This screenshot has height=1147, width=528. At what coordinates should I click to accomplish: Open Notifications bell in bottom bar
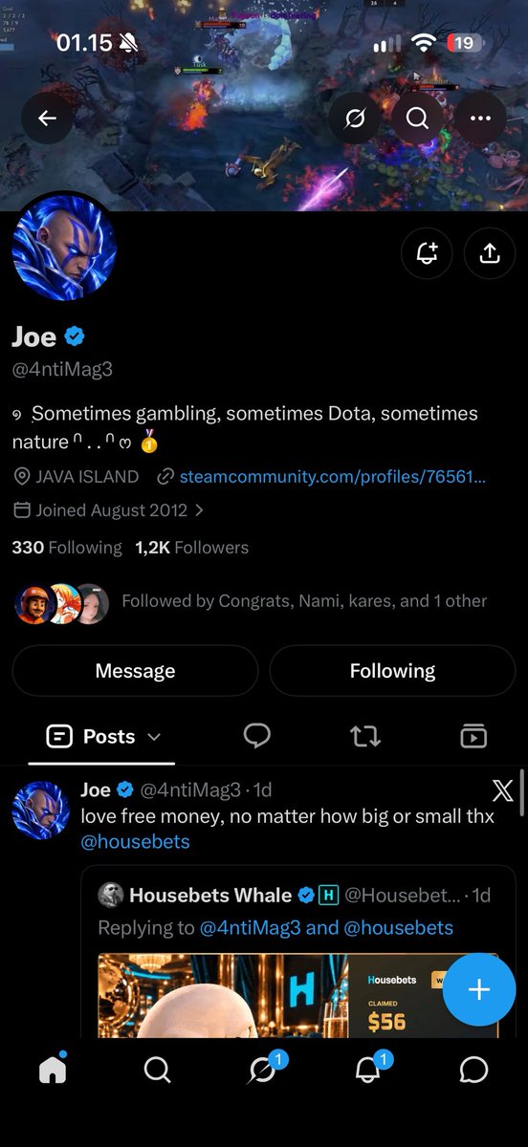(368, 1070)
